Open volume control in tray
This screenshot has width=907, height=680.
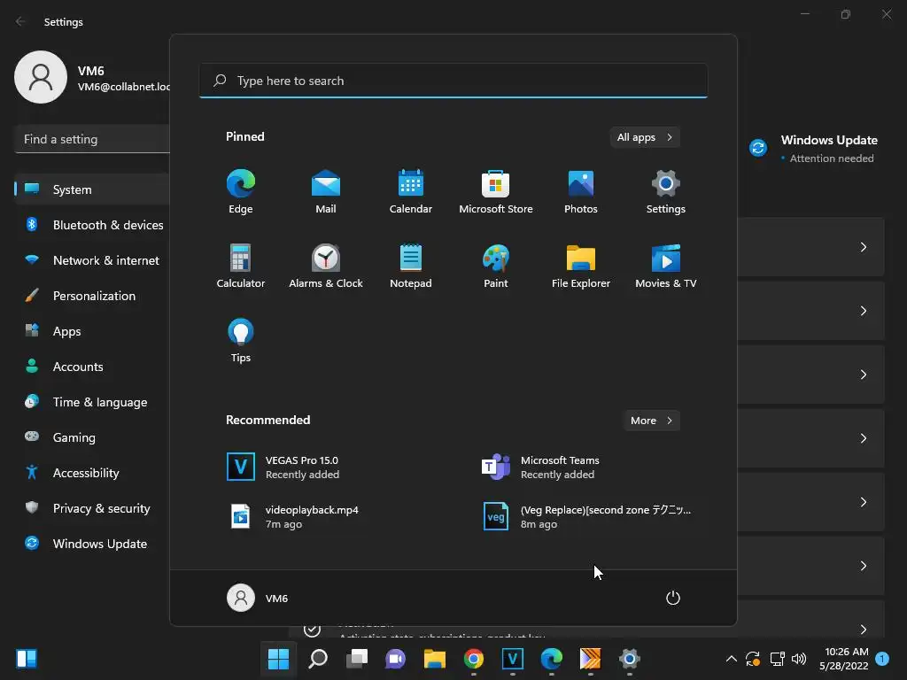[x=799, y=659]
